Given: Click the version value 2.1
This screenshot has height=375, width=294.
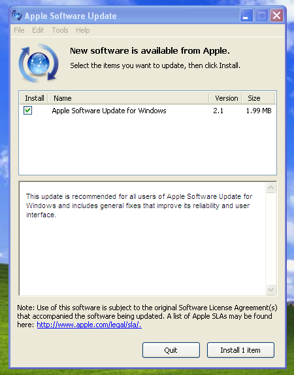Looking at the screenshot, I should [x=218, y=111].
